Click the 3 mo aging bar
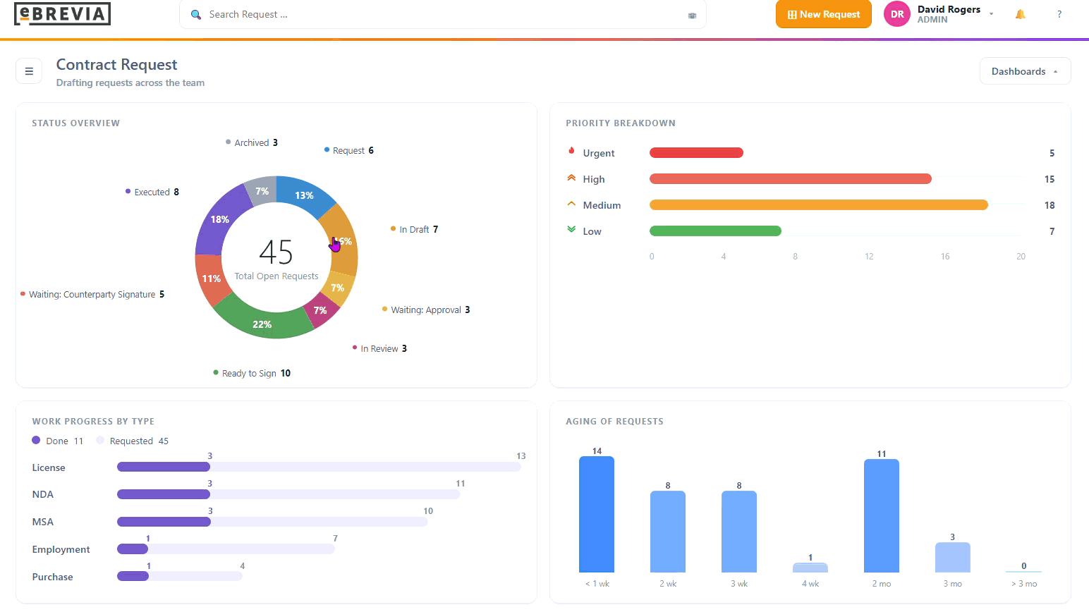 (x=953, y=558)
